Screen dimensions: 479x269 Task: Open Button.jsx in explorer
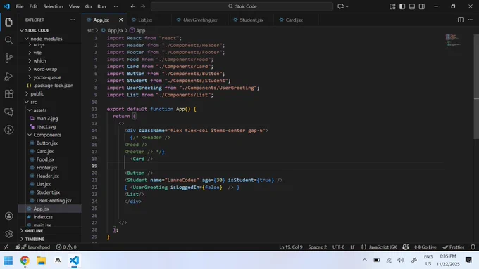point(50,143)
